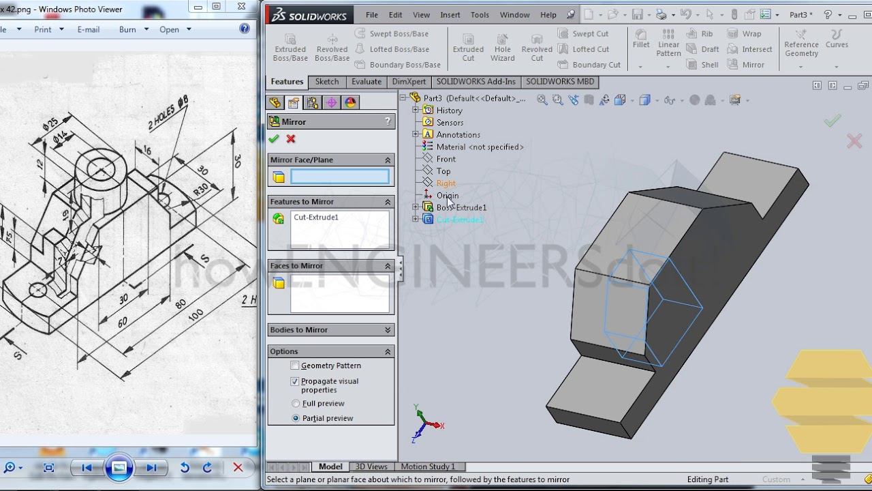
Task: Expand the Boss-Extrude1 feature node
Action: [416, 207]
